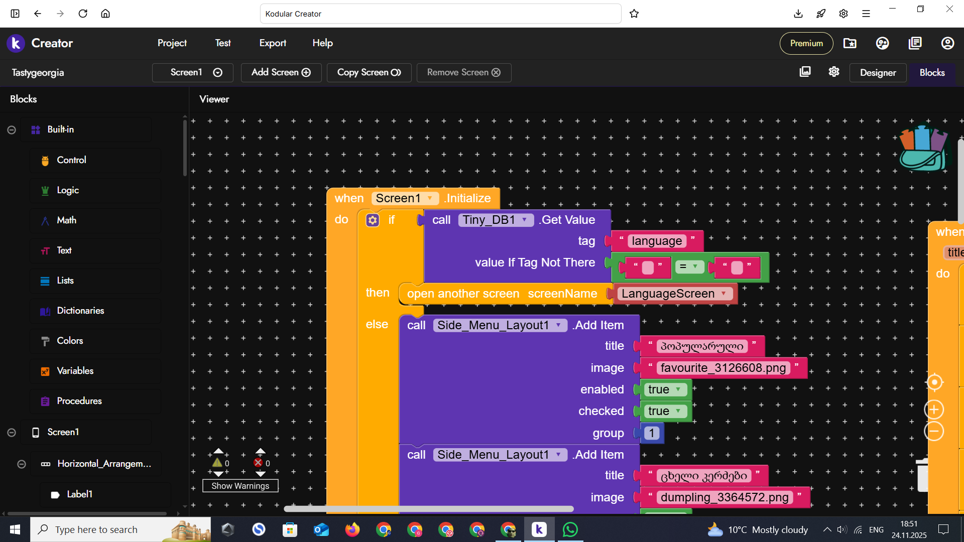The width and height of the screenshot is (964, 542).
Task: Toggle the enabled true value dropdown
Action: 678,389
